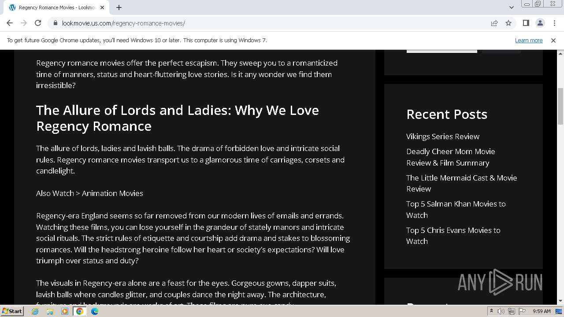Viewport: 564px width, 317px height.
Task: Open Windows Media Player from the taskbar
Action: point(65,311)
